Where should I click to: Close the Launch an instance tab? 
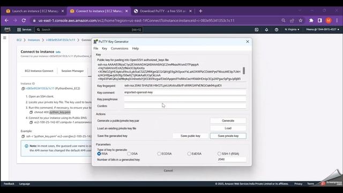pyautogui.click(x=63, y=11)
